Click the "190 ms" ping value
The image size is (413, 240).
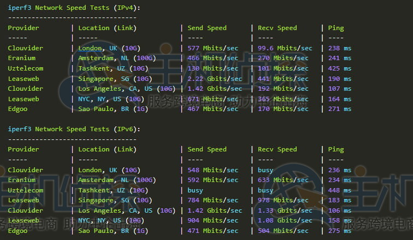click(x=340, y=79)
